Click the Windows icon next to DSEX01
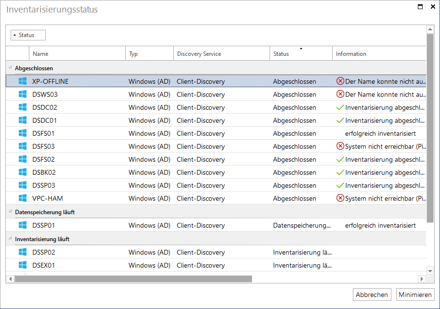This screenshot has height=309, width=440. tap(23, 265)
